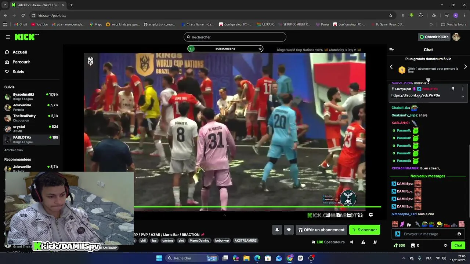The image size is (470, 264).
Task: Click the green S'abonner button
Action: tap(365, 230)
